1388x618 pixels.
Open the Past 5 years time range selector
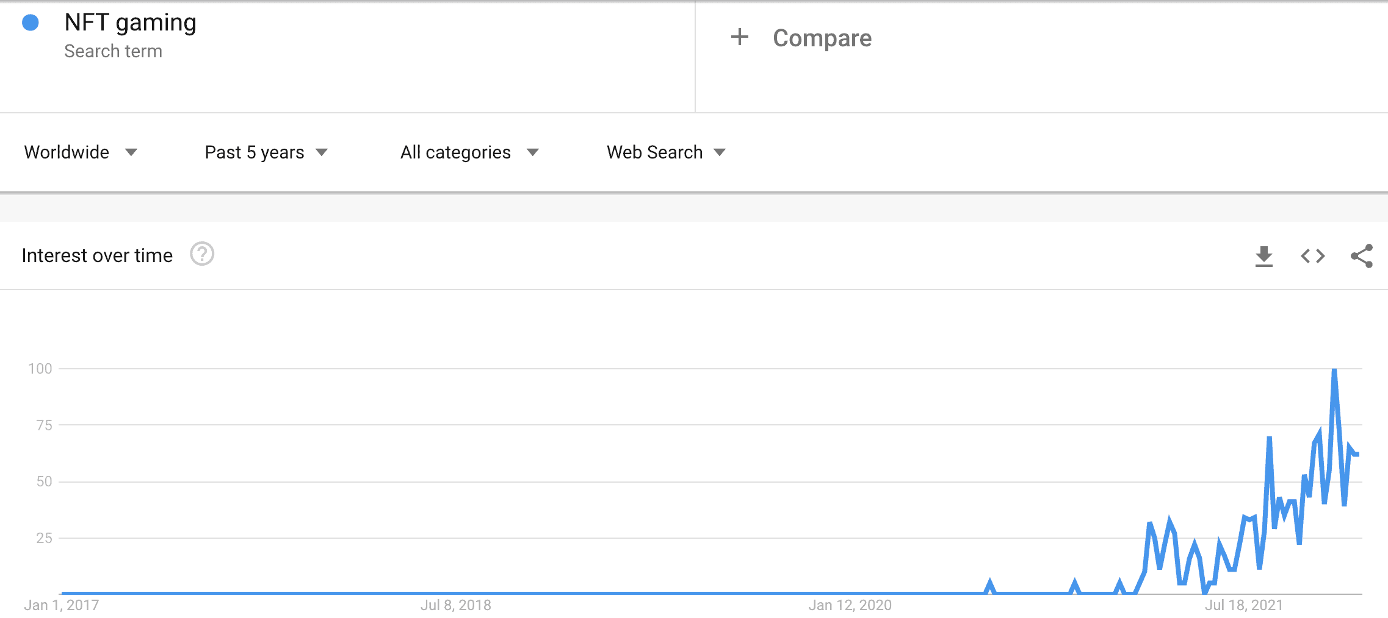coord(255,152)
